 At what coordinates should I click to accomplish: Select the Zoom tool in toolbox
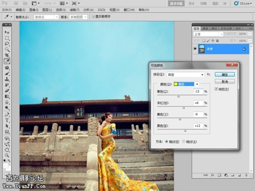click(7, 155)
